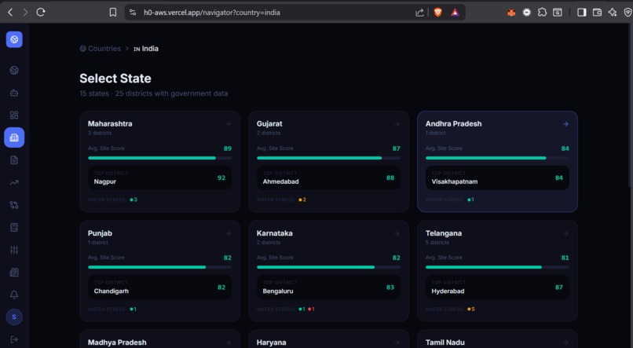Click the '15 states · 25 districts' subtitle
The image size is (633, 348).
click(x=153, y=93)
